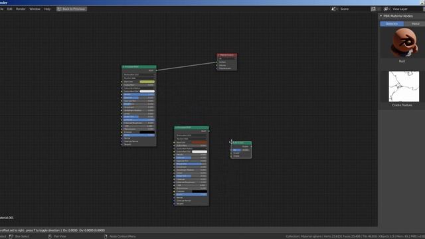Click Displacement socket on Material Output
The height and width of the screenshot is (239, 425).
pos(217,68)
